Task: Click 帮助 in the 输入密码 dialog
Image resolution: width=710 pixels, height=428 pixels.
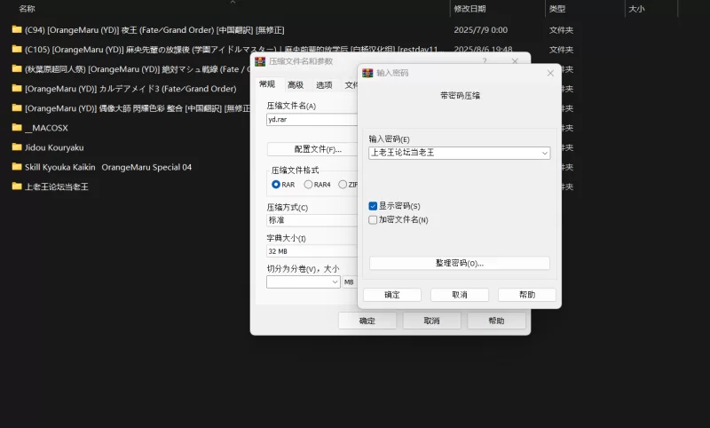Action: [527, 295]
